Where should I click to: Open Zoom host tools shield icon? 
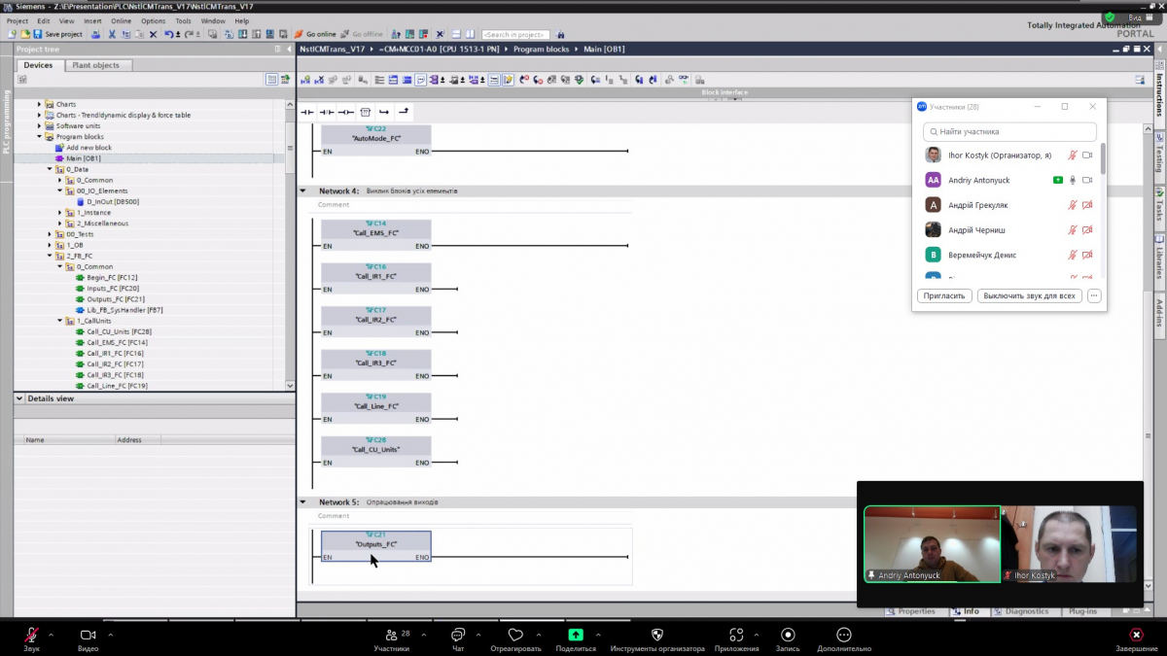[656, 636]
